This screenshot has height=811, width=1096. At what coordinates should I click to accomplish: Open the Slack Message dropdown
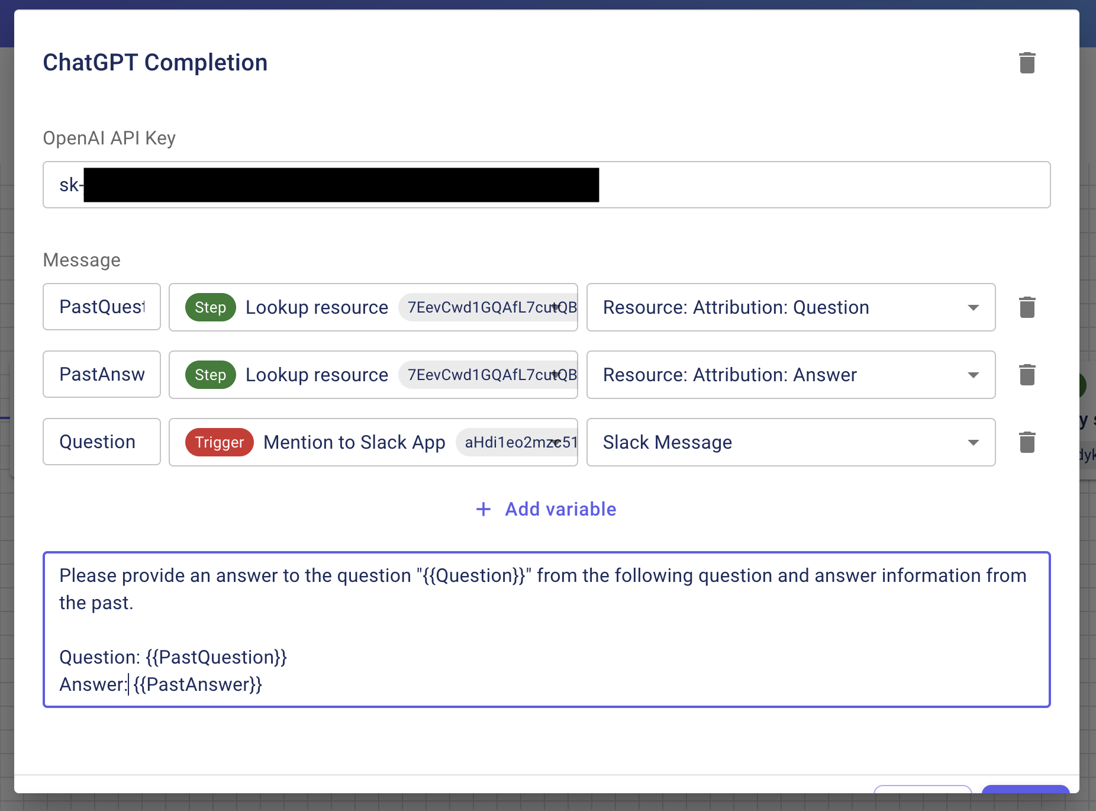pyautogui.click(x=791, y=442)
